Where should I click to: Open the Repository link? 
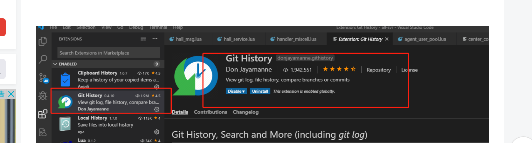[x=378, y=70]
